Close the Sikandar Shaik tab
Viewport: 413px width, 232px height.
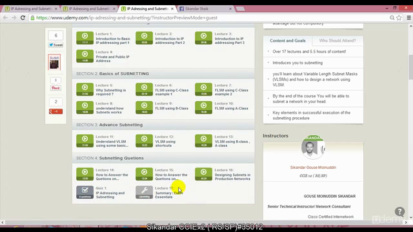coord(230,8)
